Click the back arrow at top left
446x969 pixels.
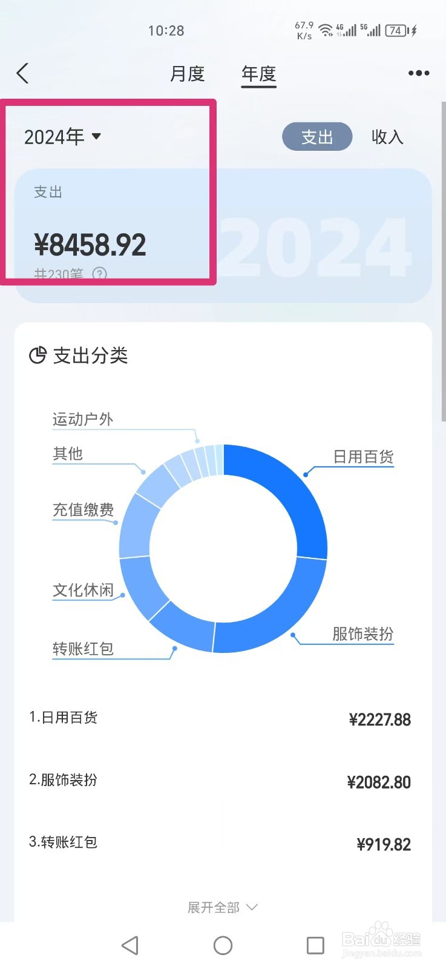[x=22, y=73]
